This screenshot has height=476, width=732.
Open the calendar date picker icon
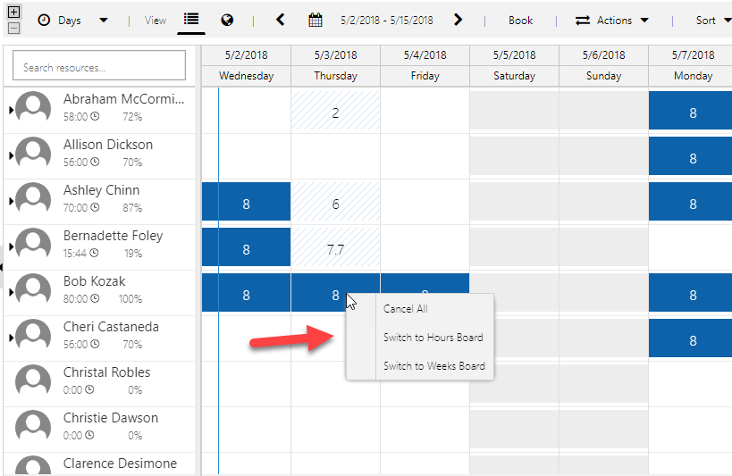315,20
